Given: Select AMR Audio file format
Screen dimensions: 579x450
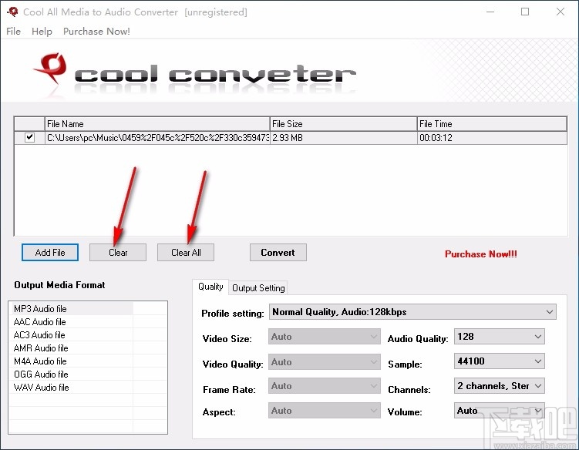Looking at the screenshot, I should tap(72, 348).
